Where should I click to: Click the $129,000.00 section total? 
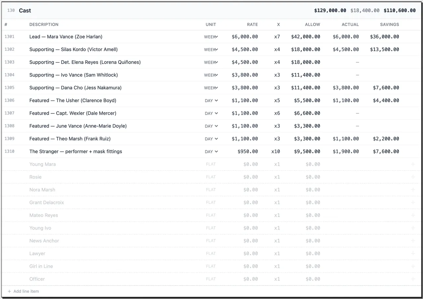coord(330,11)
